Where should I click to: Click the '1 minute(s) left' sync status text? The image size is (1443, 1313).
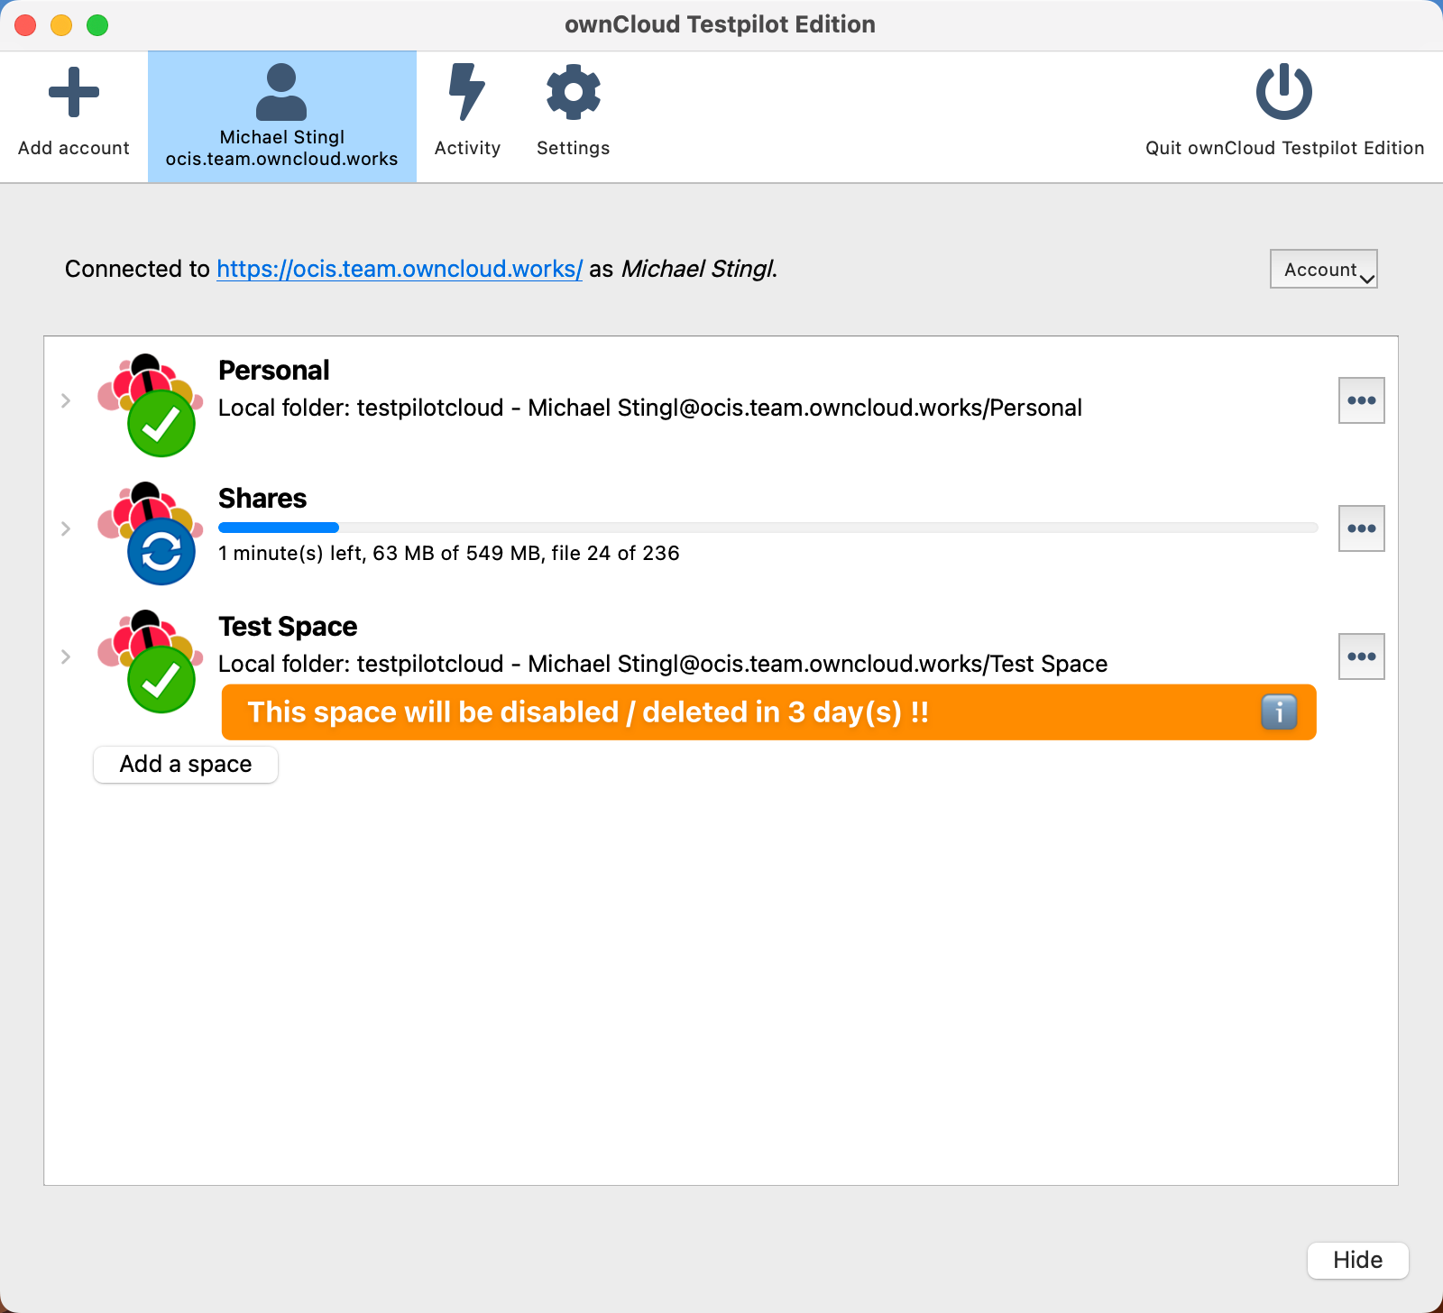tap(449, 554)
